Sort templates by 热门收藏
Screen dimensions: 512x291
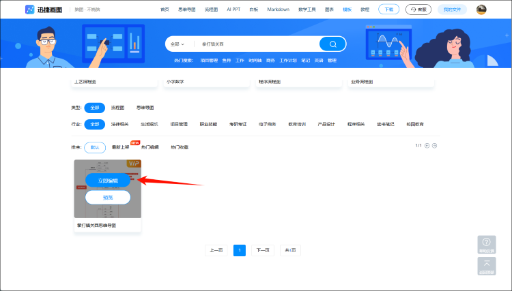pyautogui.click(x=180, y=148)
